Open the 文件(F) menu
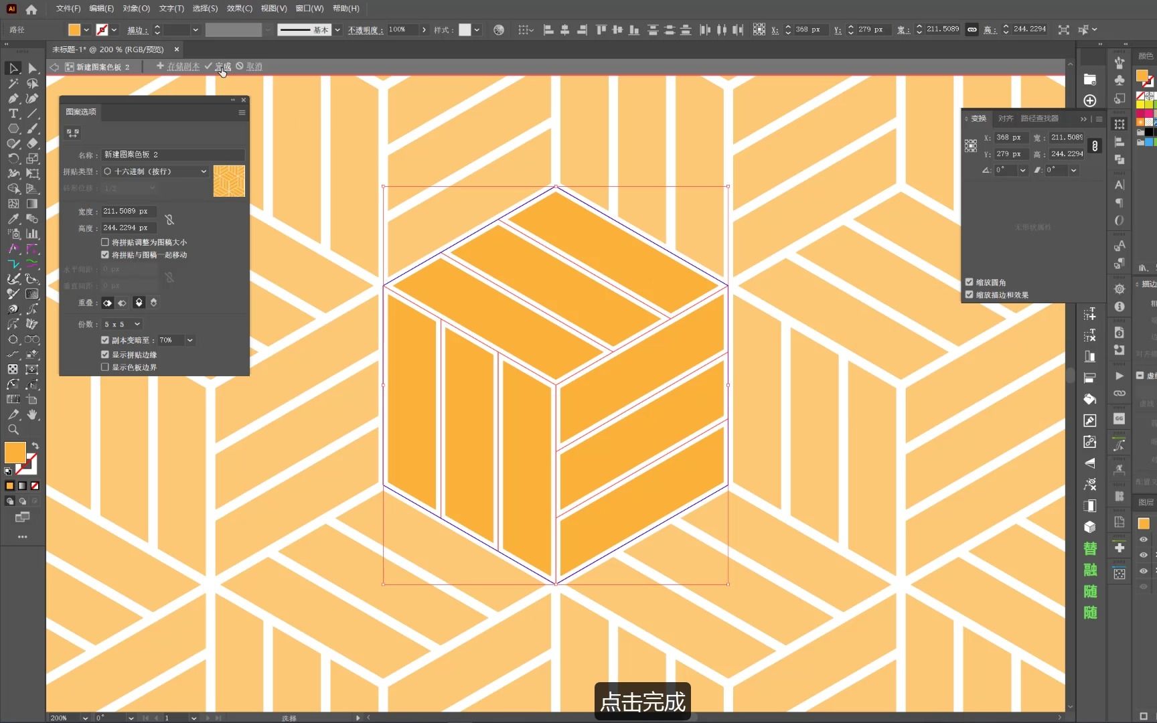The width and height of the screenshot is (1157, 723). pyautogui.click(x=68, y=9)
